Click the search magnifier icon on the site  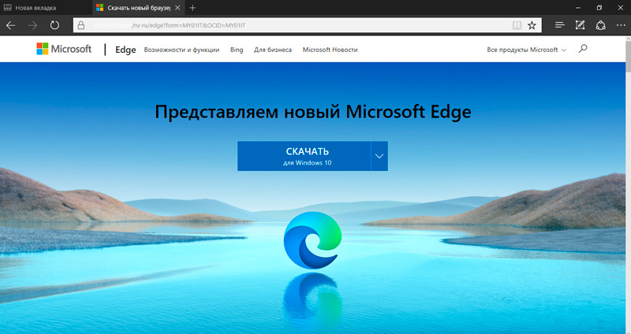click(583, 49)
